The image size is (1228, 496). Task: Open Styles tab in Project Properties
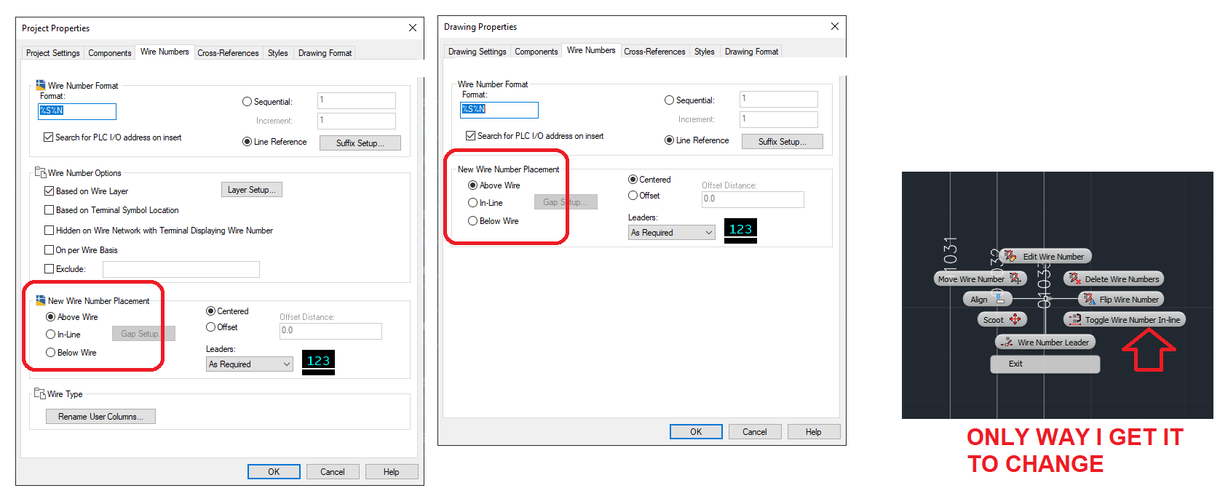coord(277,53)
